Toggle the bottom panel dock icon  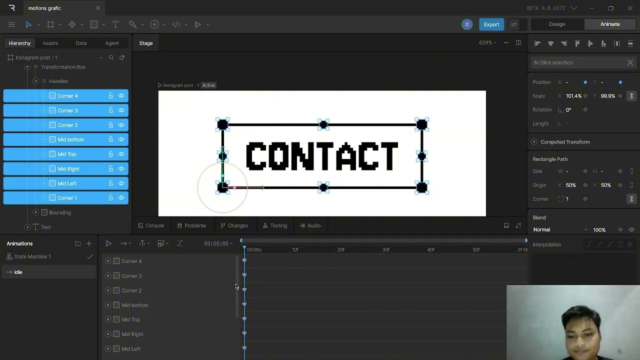[x=506, y=225]
